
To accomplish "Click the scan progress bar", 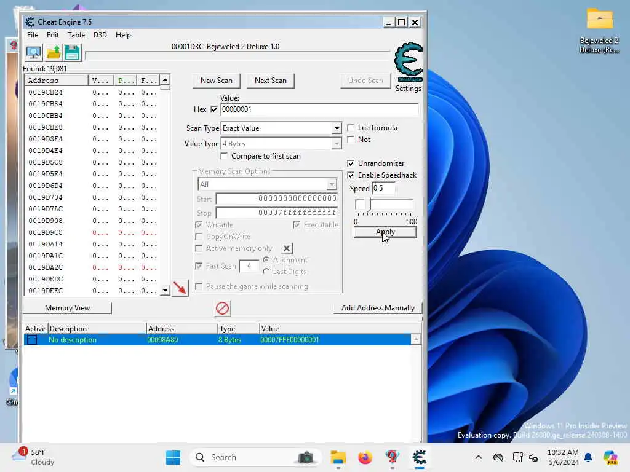I will 237,55.
